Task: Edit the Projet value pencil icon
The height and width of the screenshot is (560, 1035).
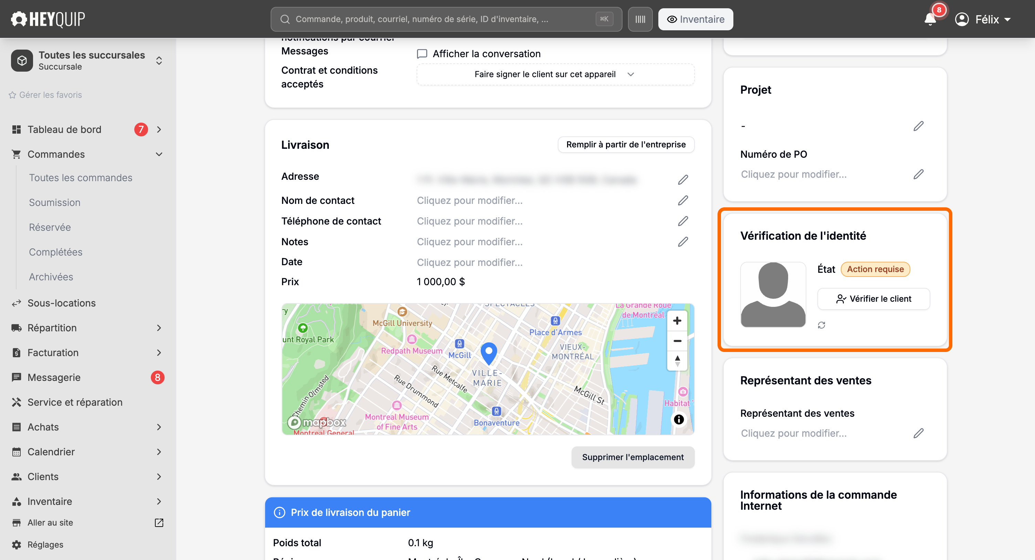Action: [919, 126]
